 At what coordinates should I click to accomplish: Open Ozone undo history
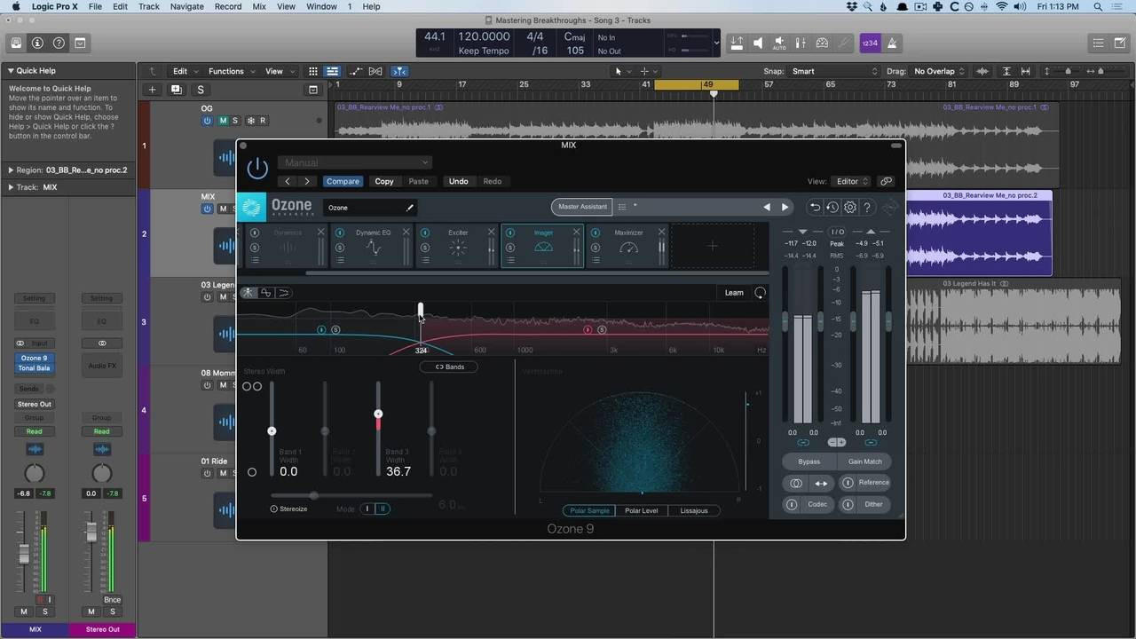[x=832, y=208]
